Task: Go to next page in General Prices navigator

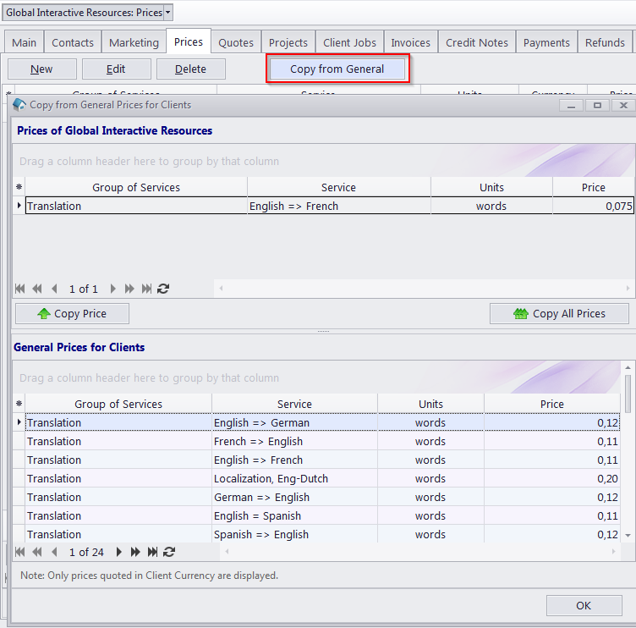Action: 135,552
